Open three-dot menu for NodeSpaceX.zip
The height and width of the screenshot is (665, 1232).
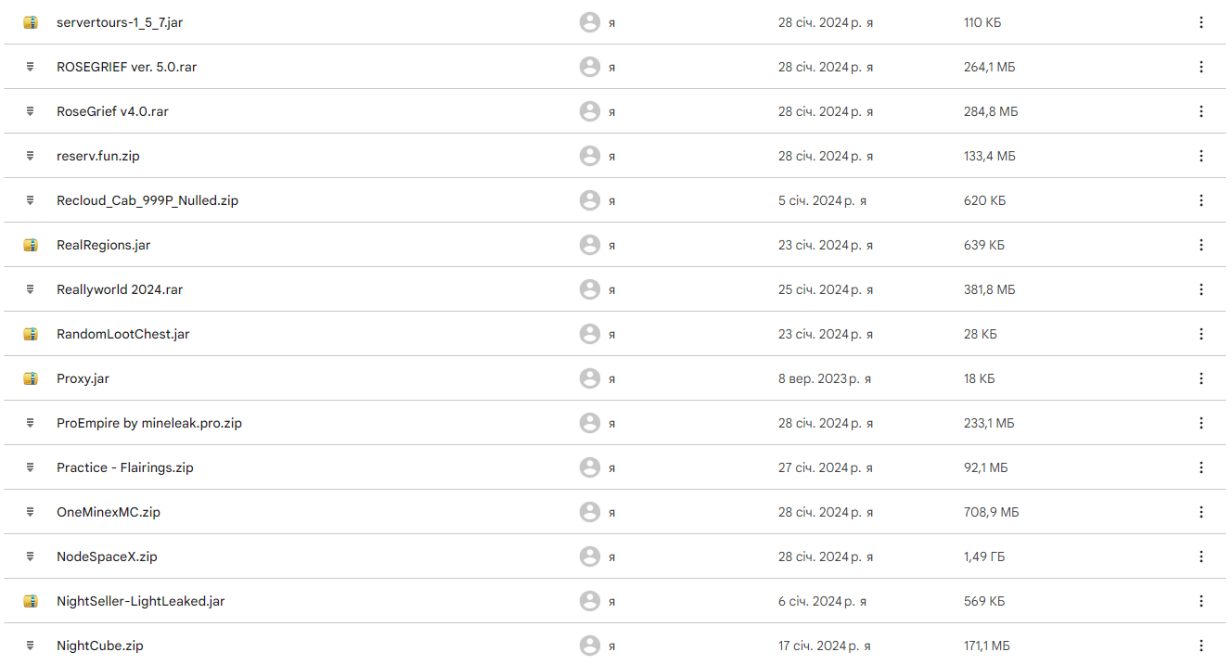(x=1201, y=556)
